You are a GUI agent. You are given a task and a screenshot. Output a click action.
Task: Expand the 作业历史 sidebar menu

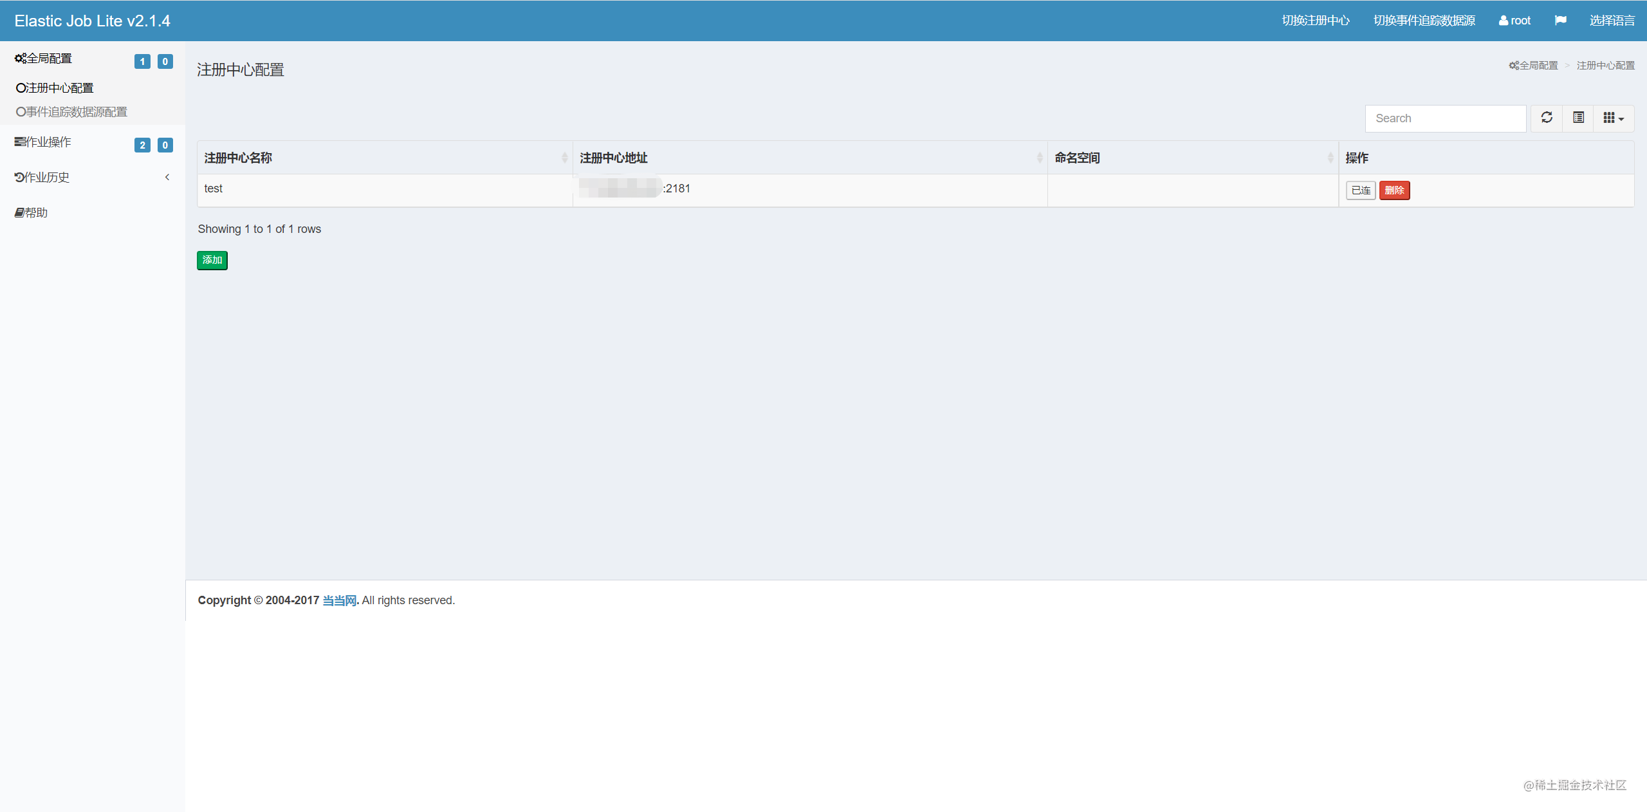point(42,178)
